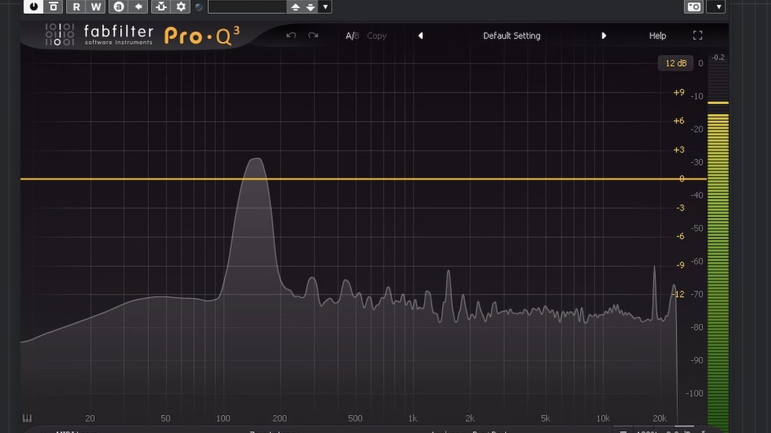Screen dimensions: 771x433
Task: Open the preset browser dropdown arrow
Action: [x=325, y=7]
